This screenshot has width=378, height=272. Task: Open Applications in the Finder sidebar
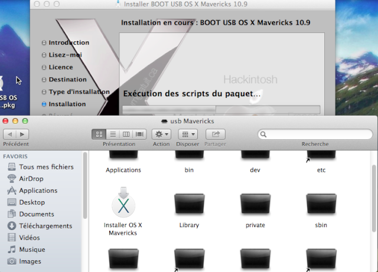[32, 191]
